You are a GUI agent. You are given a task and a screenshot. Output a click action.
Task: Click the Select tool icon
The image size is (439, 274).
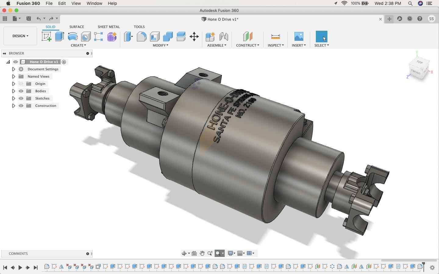[x=322, y=37]
